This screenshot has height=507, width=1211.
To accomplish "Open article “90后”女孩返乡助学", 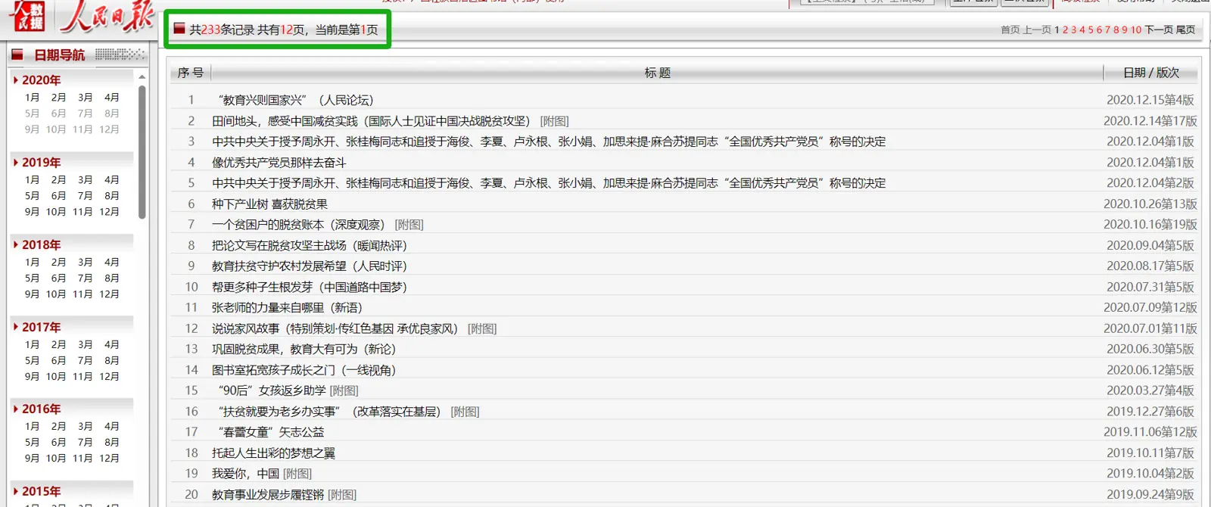I will pos(272,391).
